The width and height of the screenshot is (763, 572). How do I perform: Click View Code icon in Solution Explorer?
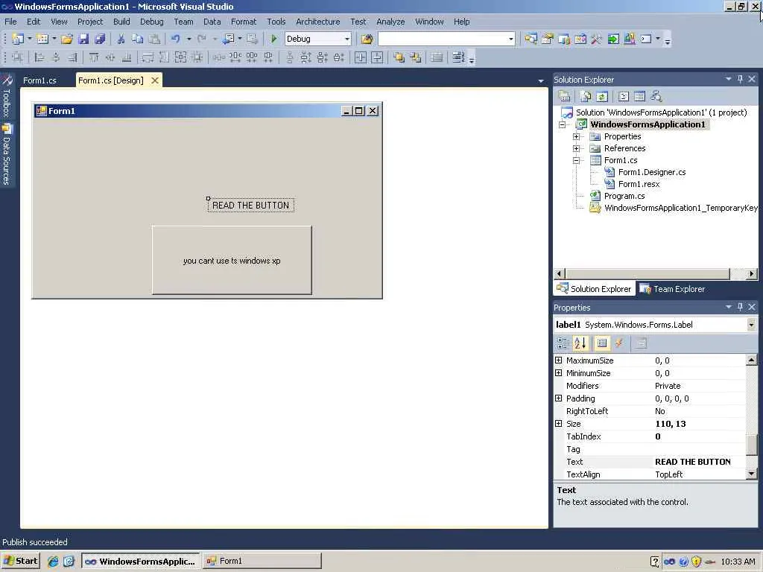click(x=624, y=96)
